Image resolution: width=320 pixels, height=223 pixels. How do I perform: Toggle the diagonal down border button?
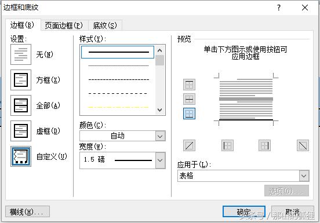point(303,145)
